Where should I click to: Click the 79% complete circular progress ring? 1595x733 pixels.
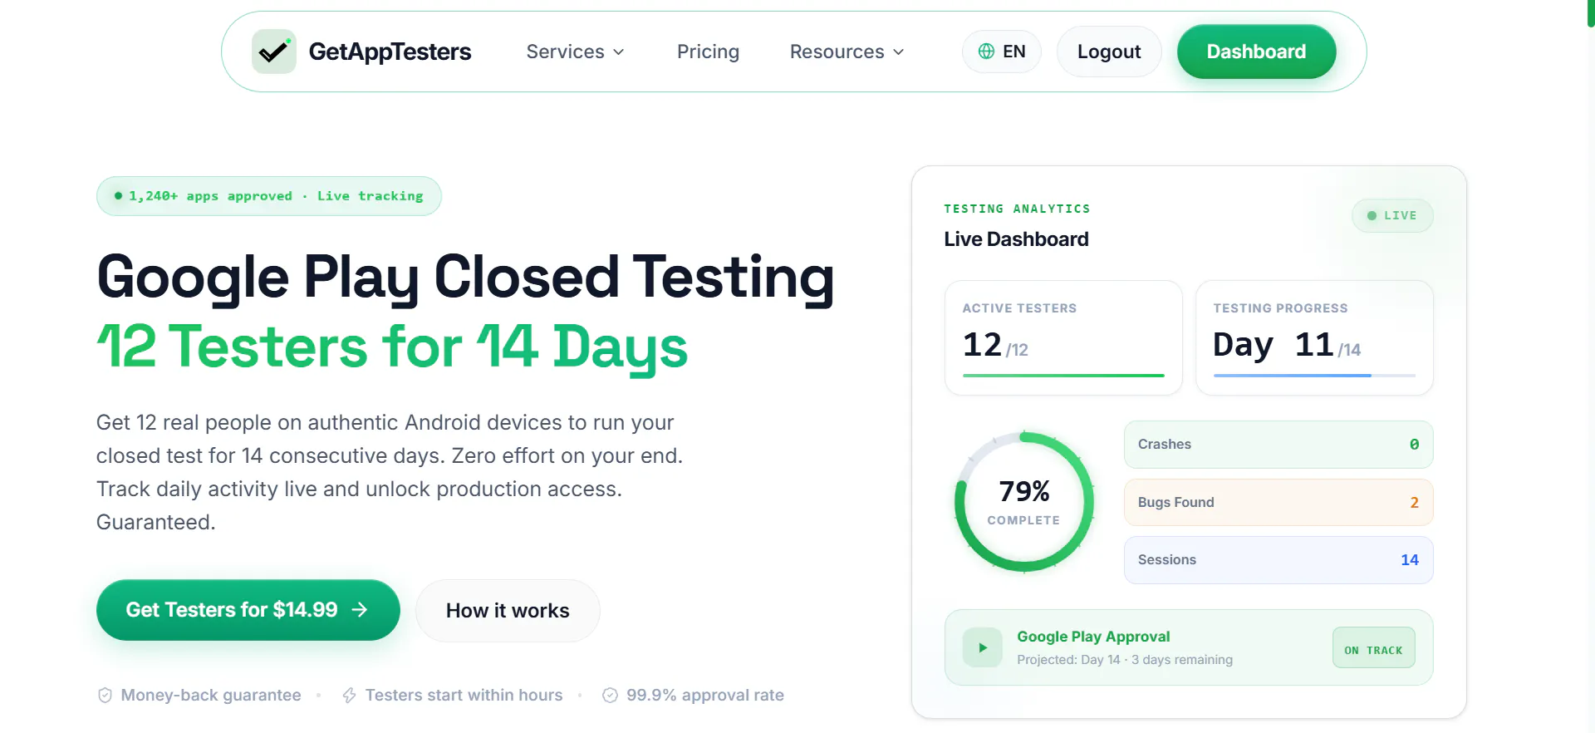click(x=1024, y=502)
